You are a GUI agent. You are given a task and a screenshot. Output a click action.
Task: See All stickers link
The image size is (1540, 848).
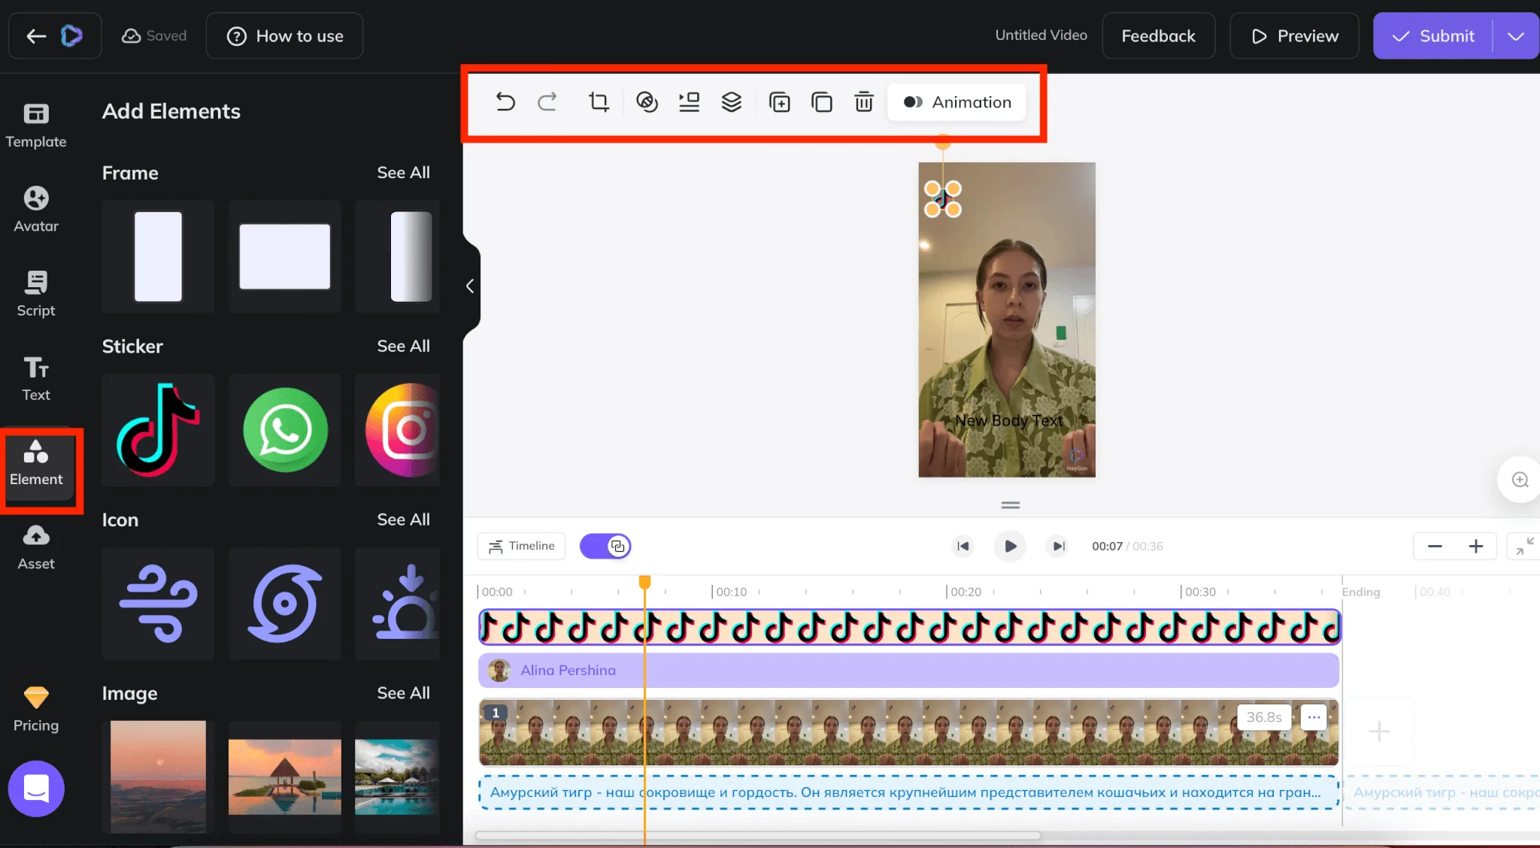pyautogui.click(x=403, y=346)
